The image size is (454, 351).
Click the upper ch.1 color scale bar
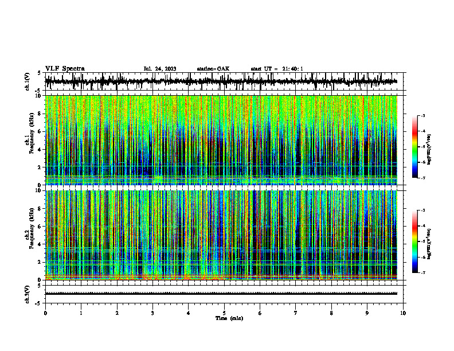coord(415,147)
